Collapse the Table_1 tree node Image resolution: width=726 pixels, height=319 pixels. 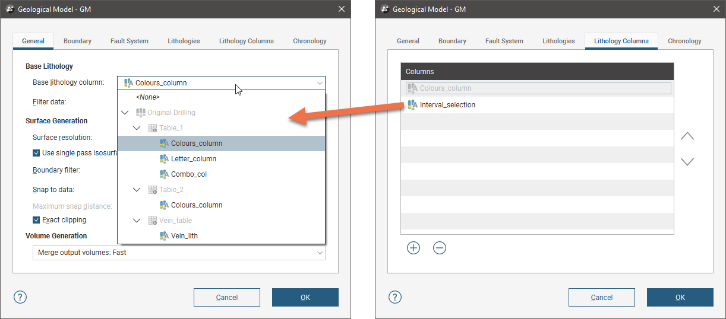[x=137, y=128]
